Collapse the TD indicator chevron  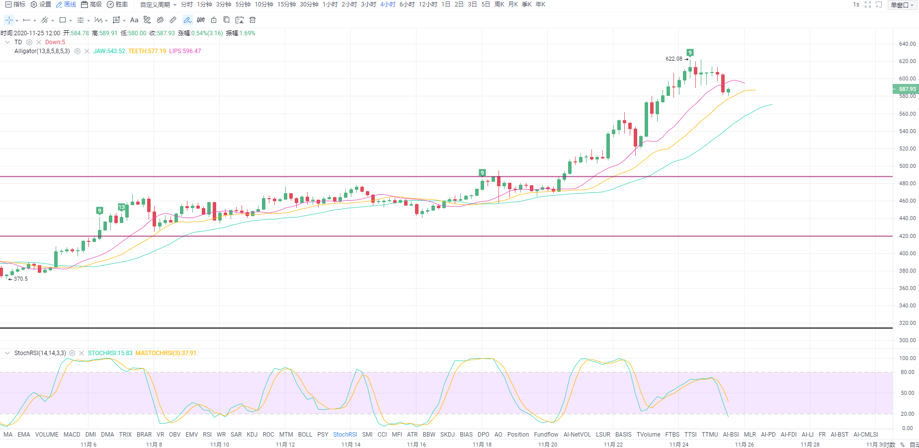pos(7,42)
